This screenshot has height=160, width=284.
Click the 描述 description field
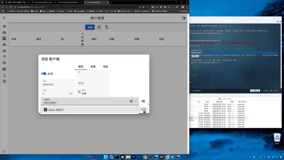[93, 83]
